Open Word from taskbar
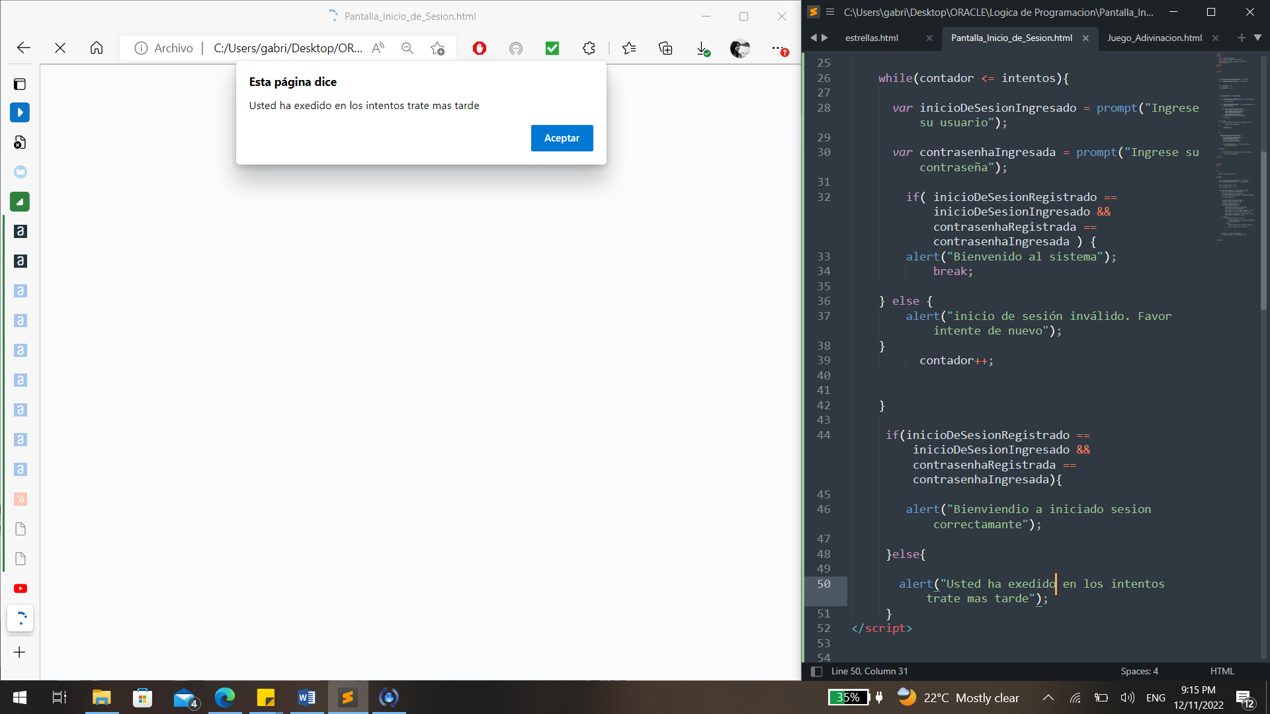The width and height of the screenshot is (1270, 714). click(306, 697)
